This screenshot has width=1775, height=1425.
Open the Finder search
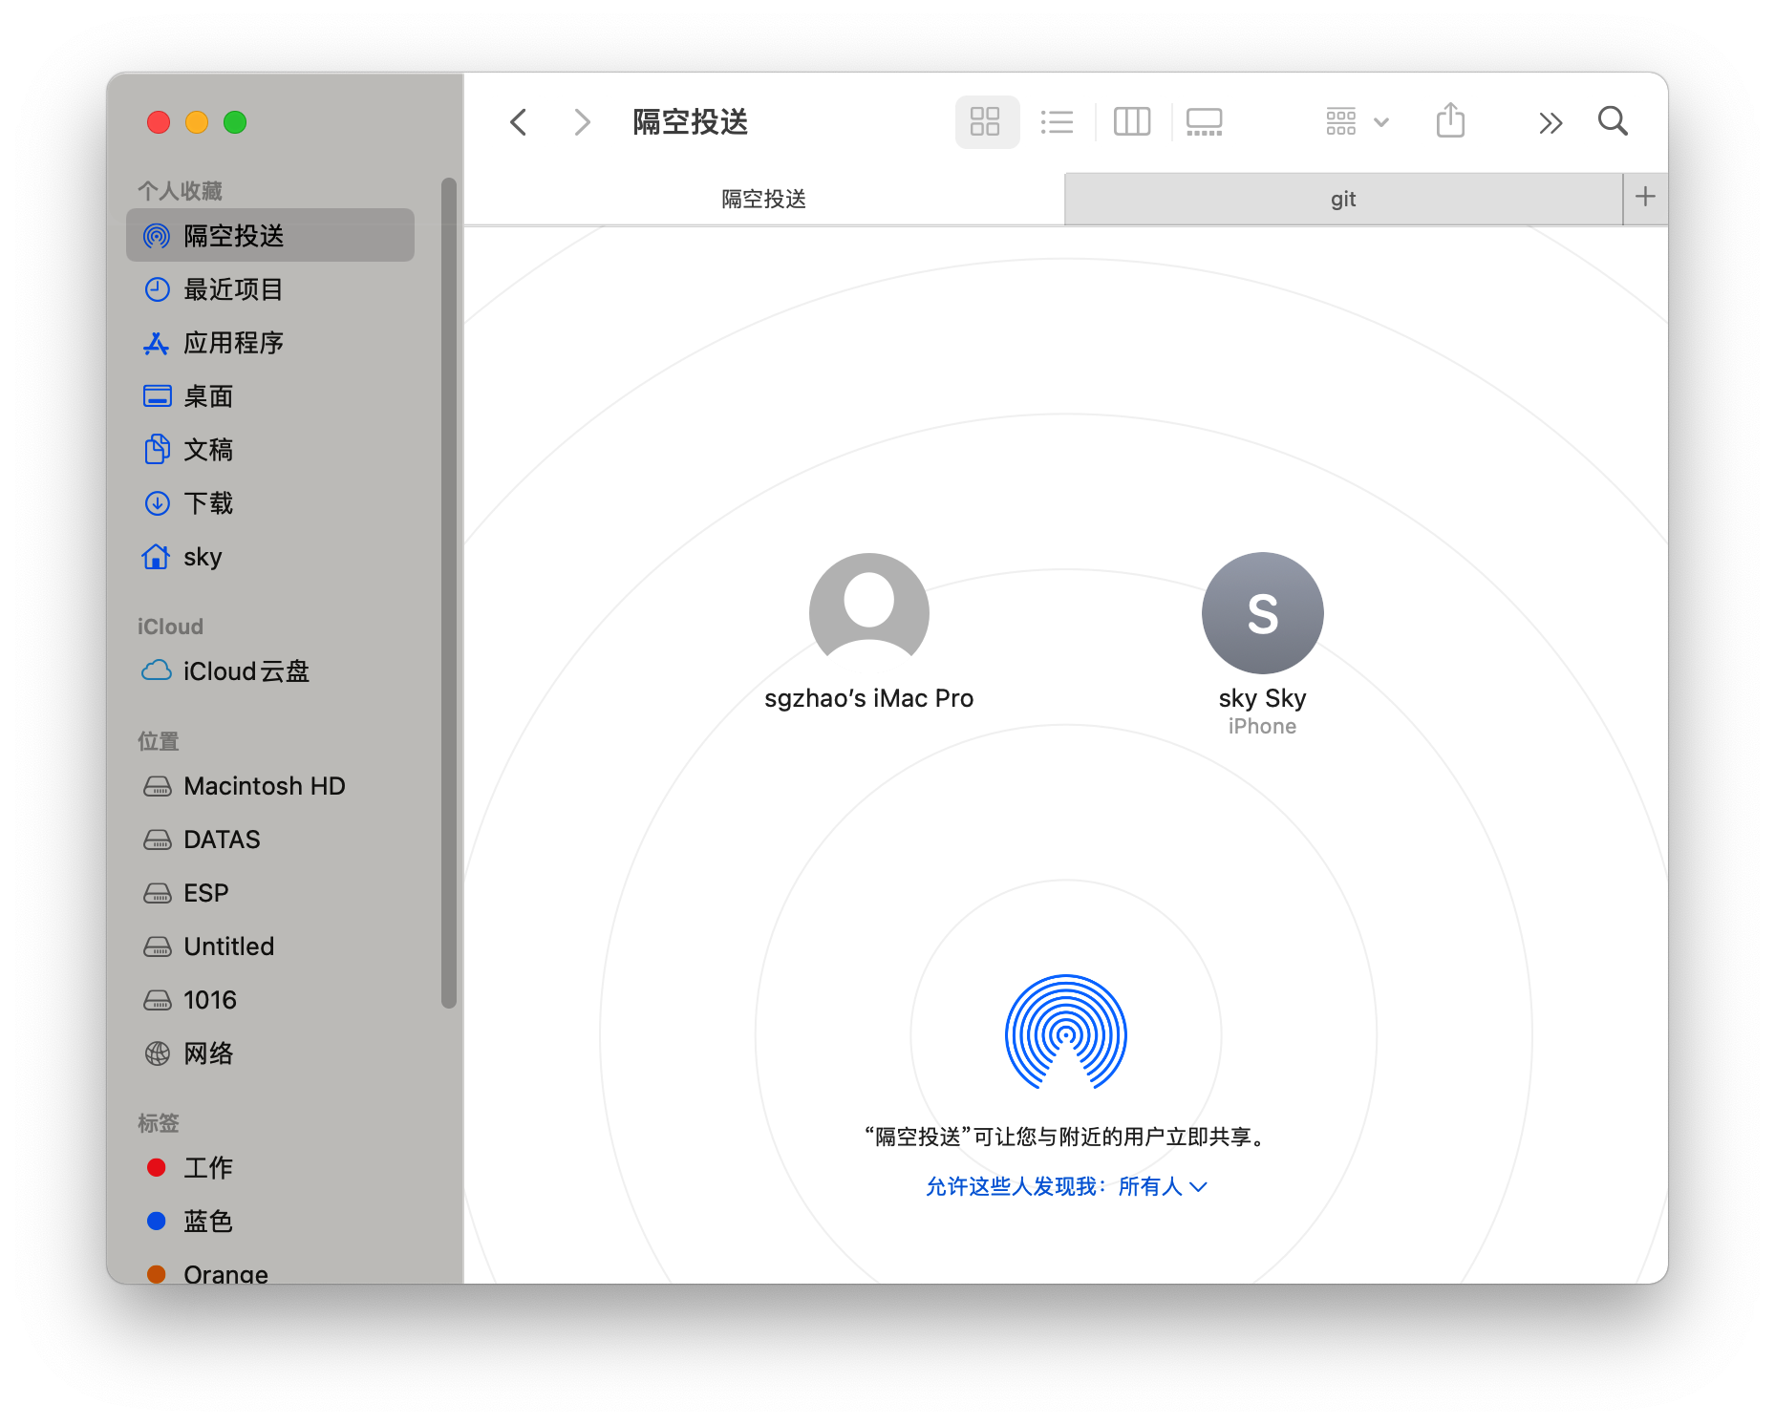[x=1613, y=121]
